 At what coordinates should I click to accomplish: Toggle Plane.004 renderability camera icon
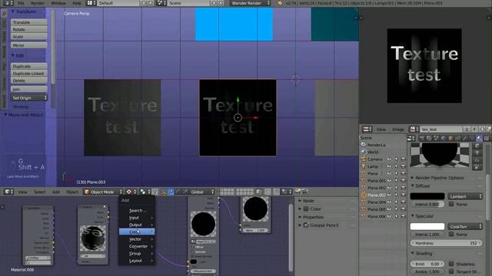pos(403,202)
